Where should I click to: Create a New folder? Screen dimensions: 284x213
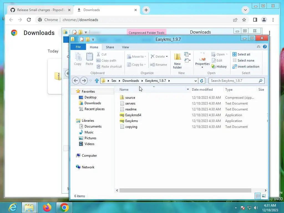pyautogui.click(x=177, y=61)
